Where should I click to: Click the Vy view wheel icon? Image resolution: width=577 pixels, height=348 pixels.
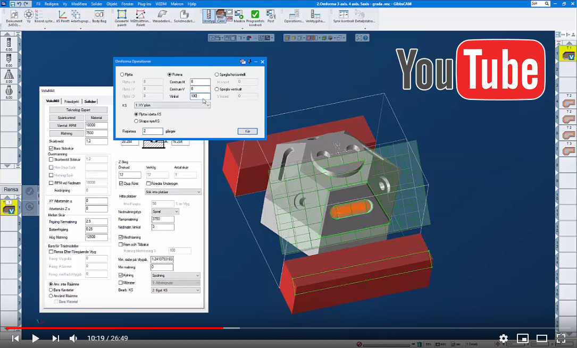(28, 15)
